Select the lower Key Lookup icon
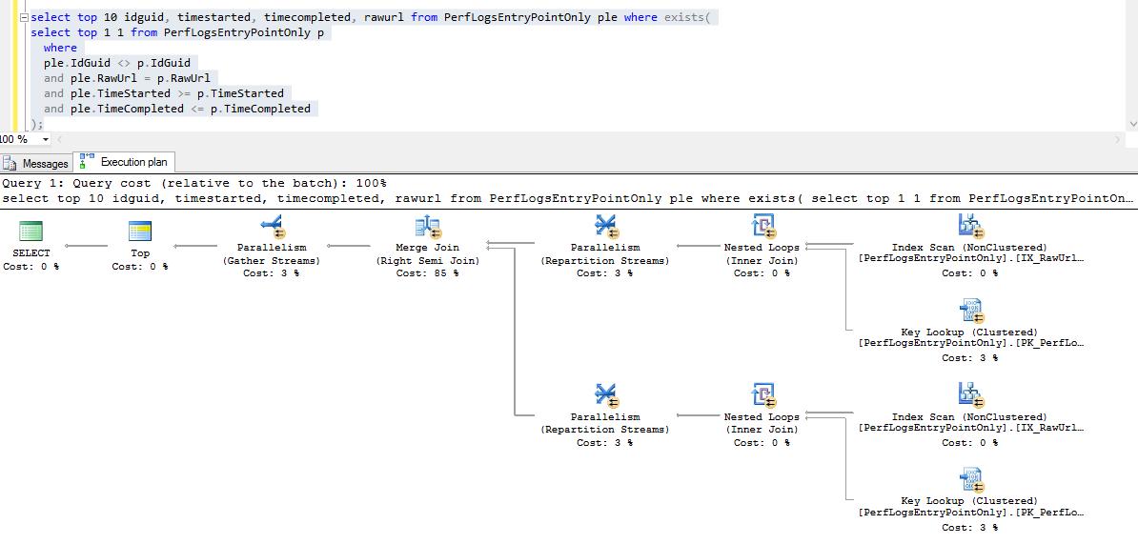Screen dimensions: 1138x544 point(969,480)
